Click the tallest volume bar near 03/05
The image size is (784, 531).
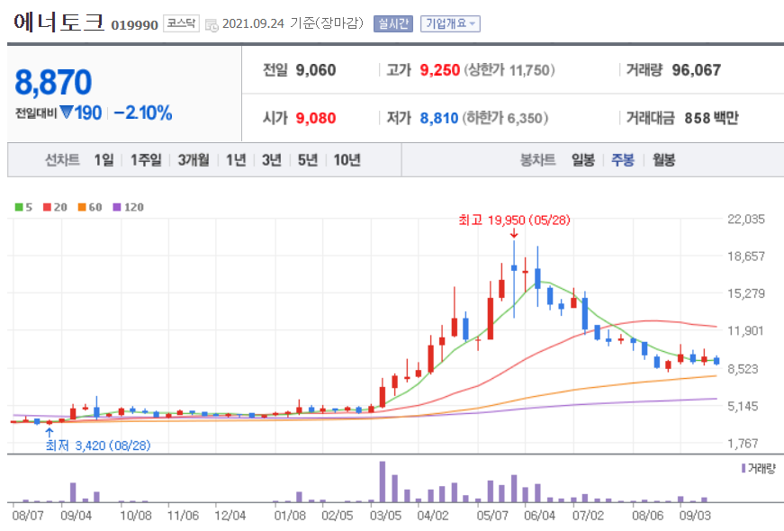(383, 481)
